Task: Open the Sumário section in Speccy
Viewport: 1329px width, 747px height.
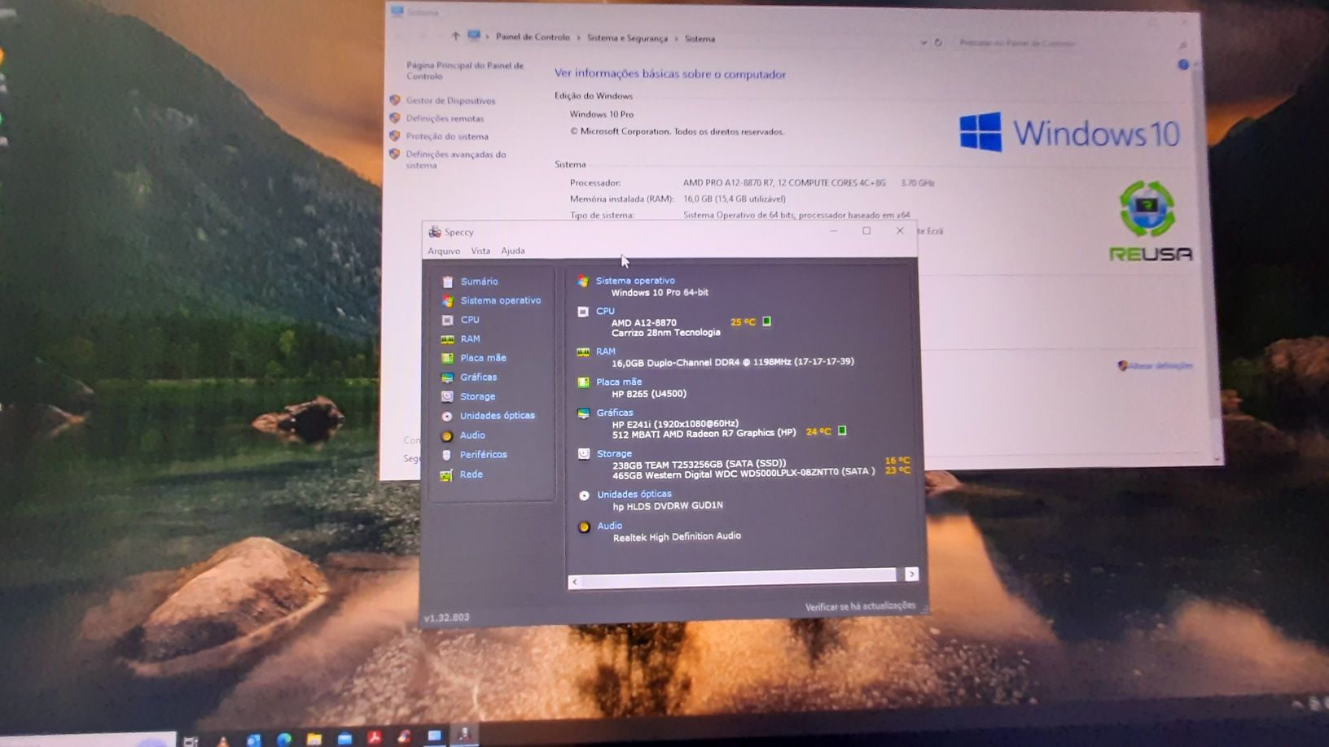Action: point(479,282)
